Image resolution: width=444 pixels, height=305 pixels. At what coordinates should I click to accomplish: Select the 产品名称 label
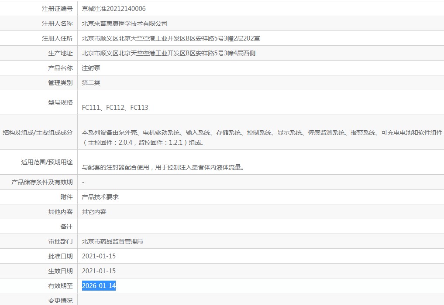[60, 68]
